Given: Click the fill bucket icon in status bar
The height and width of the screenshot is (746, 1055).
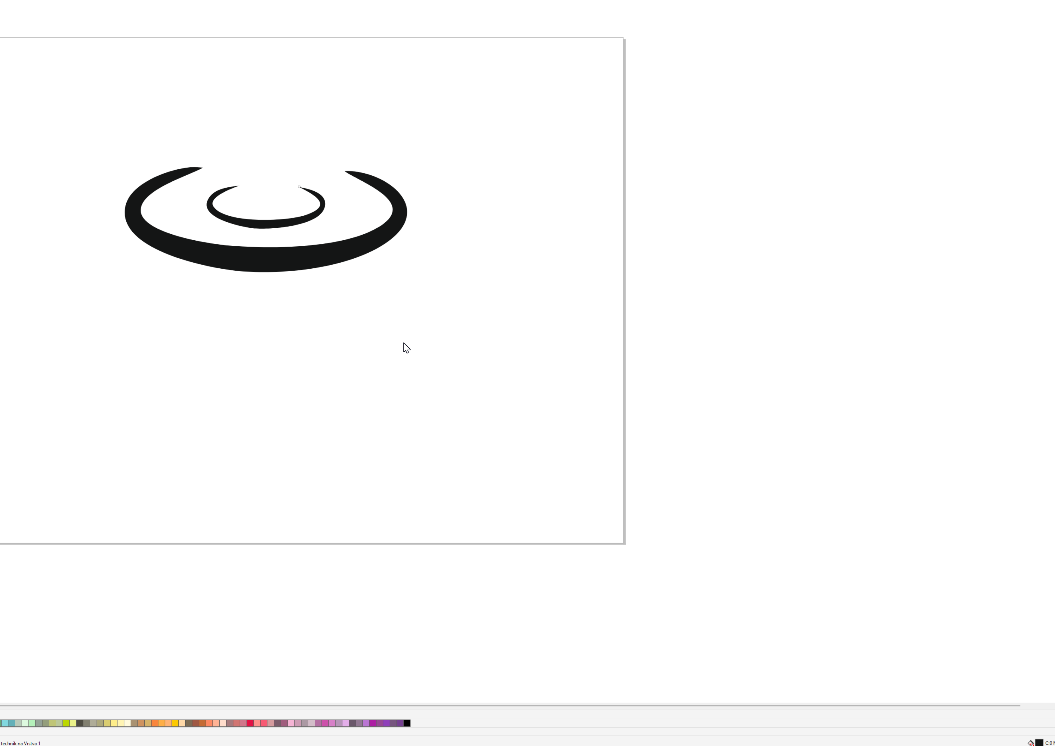Looking at the screenshot, I should (x=1031, y=743).
